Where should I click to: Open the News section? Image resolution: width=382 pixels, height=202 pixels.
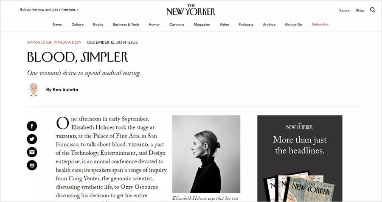[x=57, y=25]
